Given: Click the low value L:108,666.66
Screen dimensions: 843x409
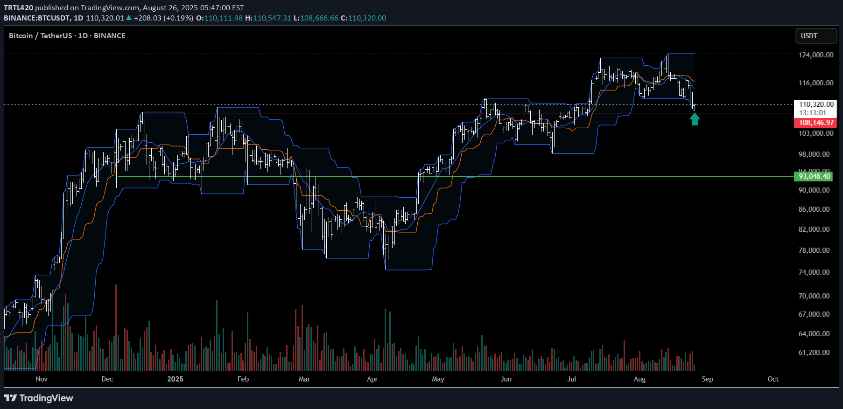Looking at the screenshot, I should pos(316,18).
